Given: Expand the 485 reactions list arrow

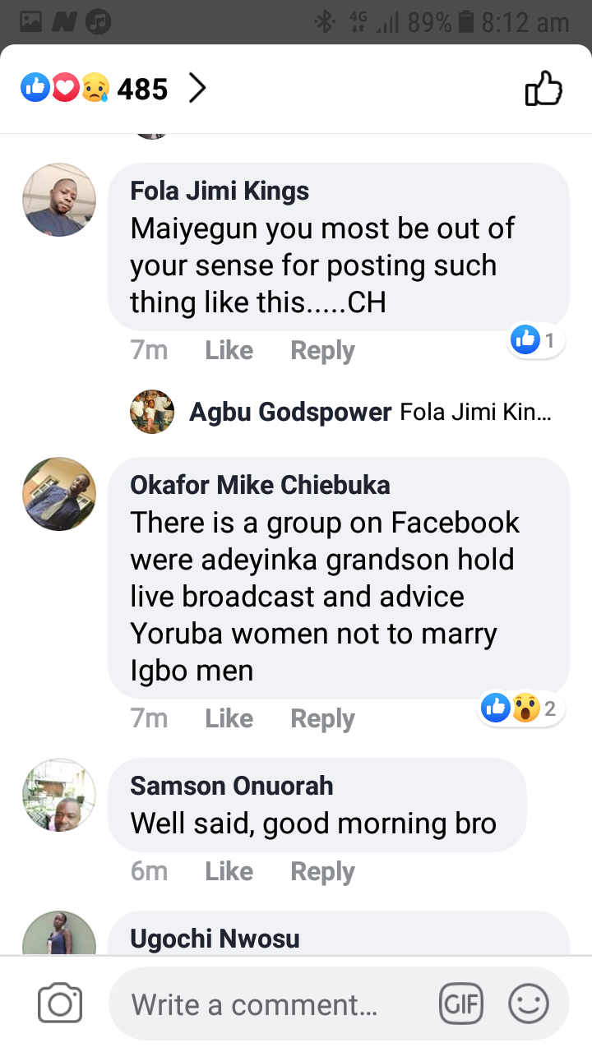Looking at the screenshot, I should pyautogui.click(x=197, y=88).
